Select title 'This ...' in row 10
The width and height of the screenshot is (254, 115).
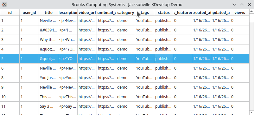tap(48, 97)
